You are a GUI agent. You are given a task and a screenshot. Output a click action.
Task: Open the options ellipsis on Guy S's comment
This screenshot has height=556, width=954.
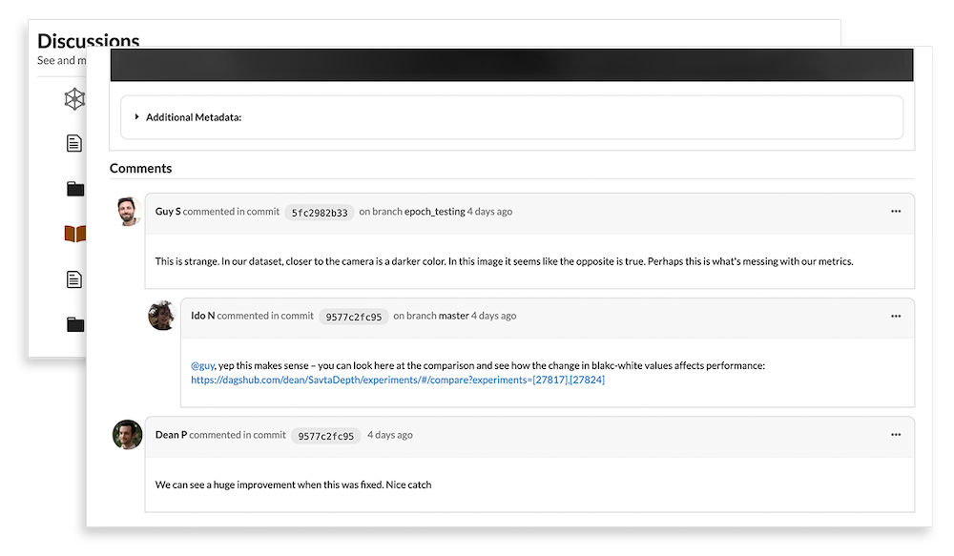click(x=896, y=212)
